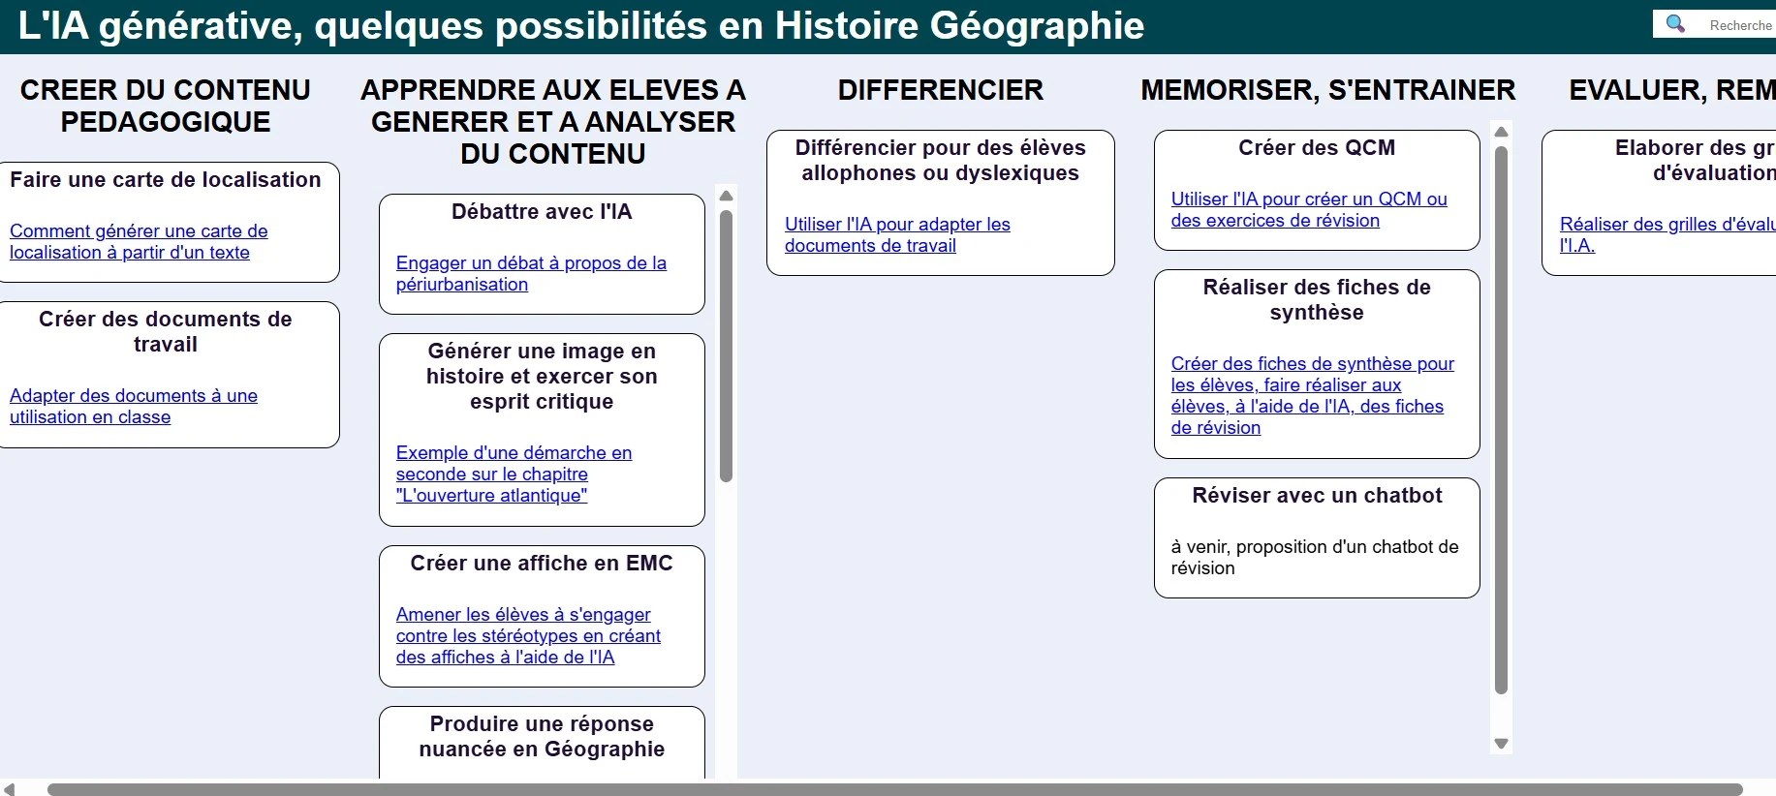Open 'Utiliser l'IA pour adapter les documents' link

[x=896, y=234]
